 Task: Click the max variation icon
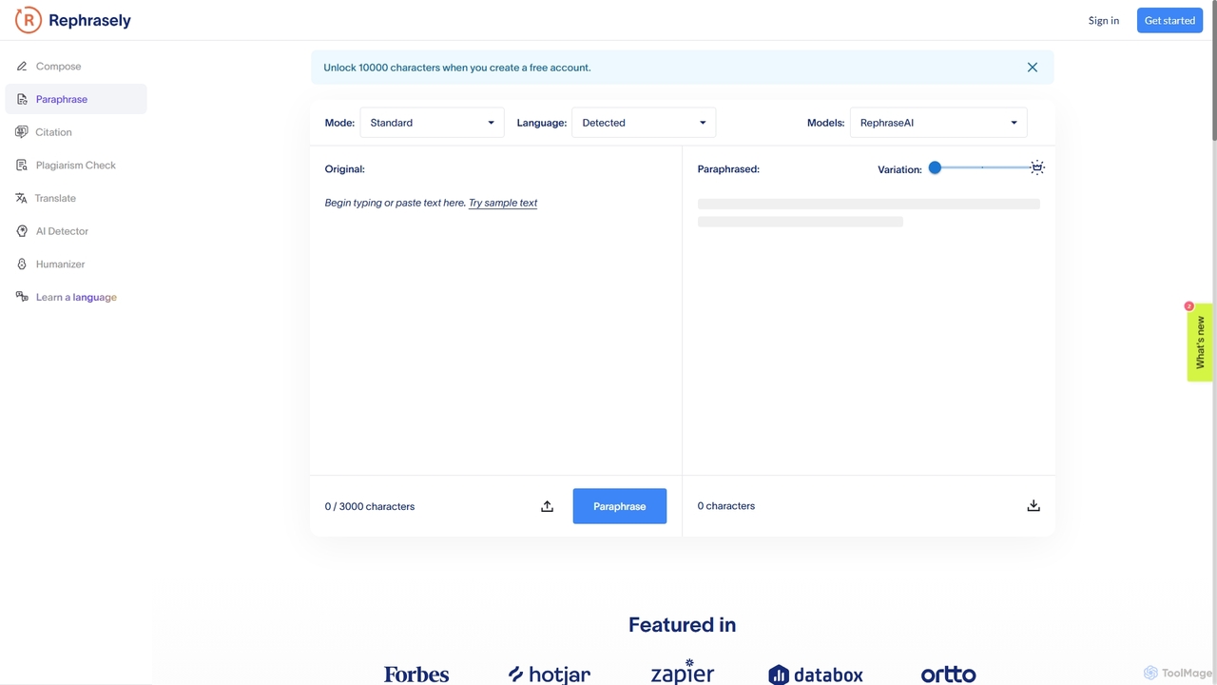pos(1037,167)
